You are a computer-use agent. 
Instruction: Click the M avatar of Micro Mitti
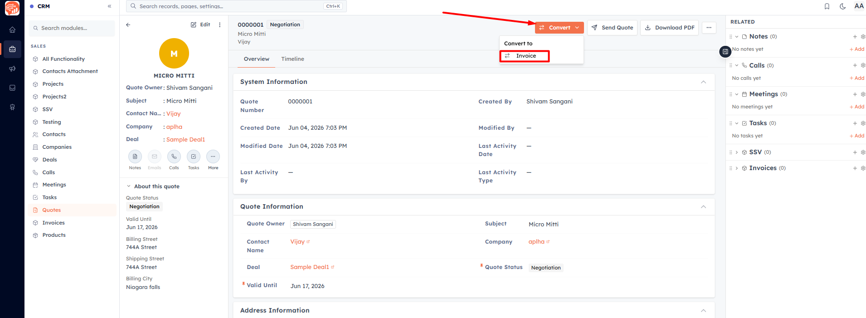[x=174, y=54]
